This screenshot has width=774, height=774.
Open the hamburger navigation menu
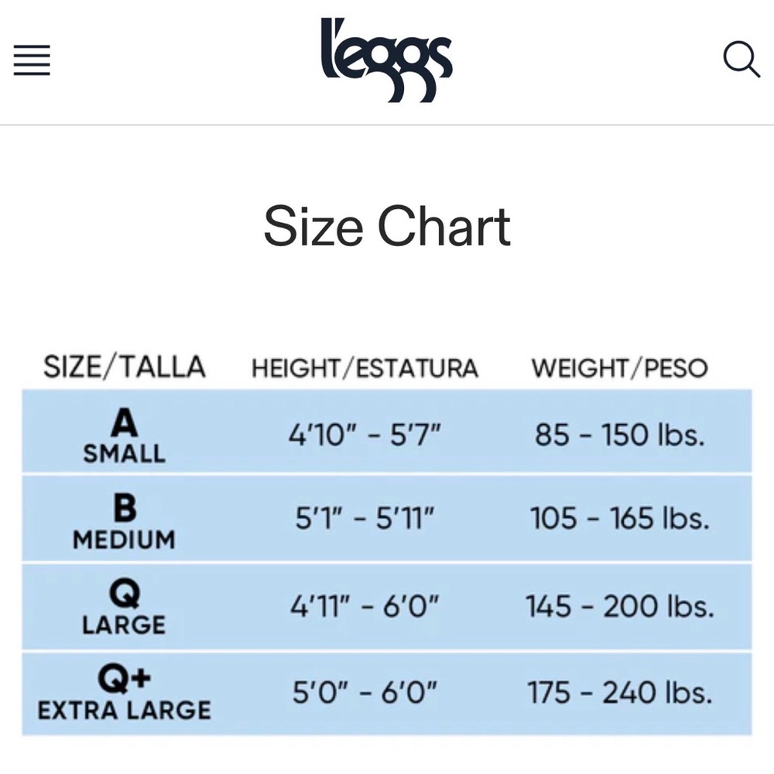coord(32,60)
